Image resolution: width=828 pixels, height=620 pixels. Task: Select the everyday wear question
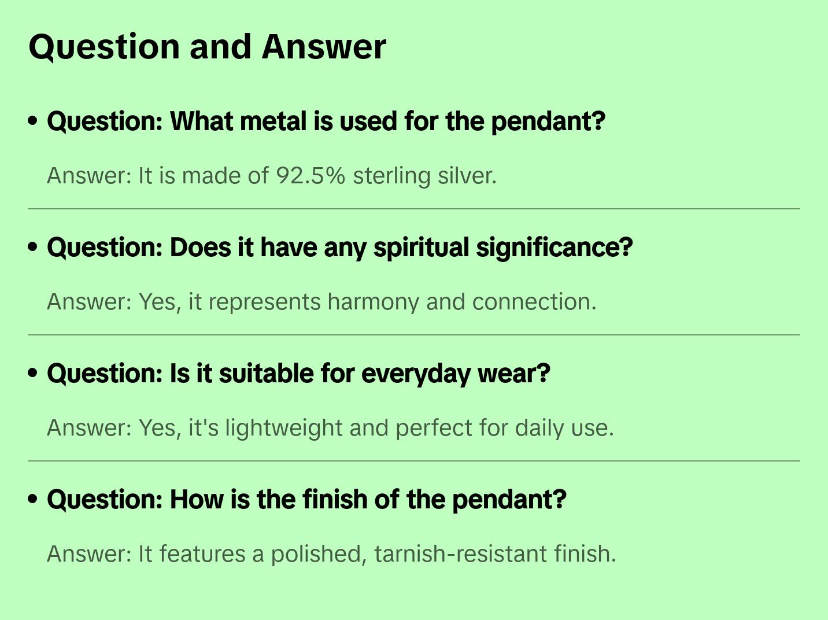[x=298, y=374]
